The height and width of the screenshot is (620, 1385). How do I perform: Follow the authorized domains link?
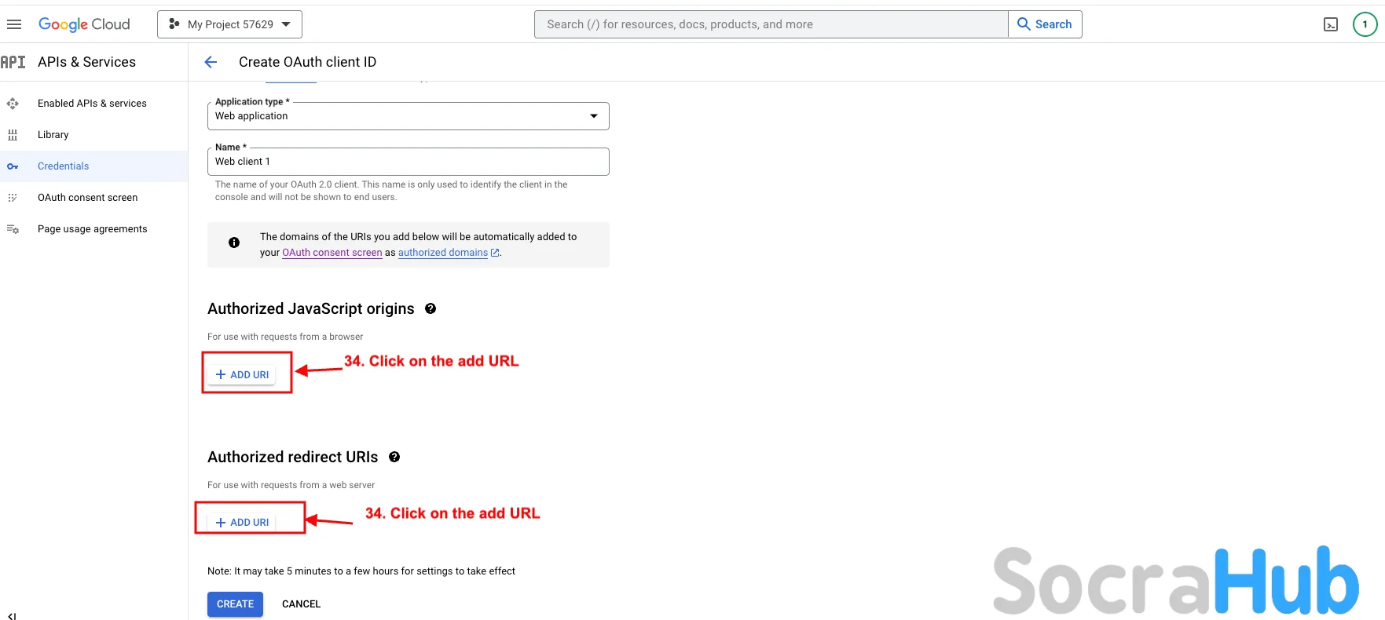coord(443,253)
